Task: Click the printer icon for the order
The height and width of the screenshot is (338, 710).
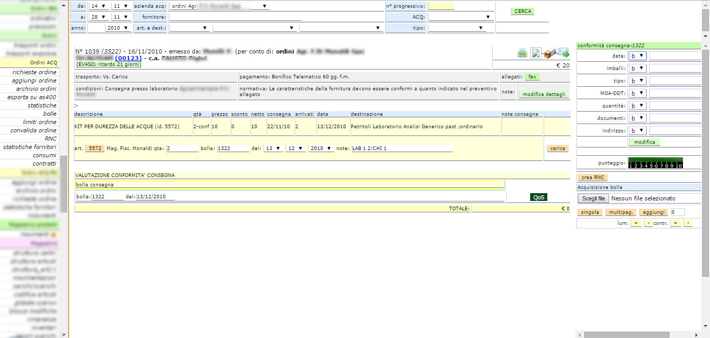Action: tap(522, 53)
